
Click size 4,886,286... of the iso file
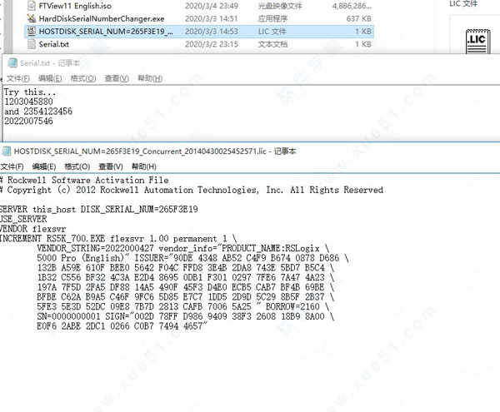pyautogui.click(x=352, y=6)
